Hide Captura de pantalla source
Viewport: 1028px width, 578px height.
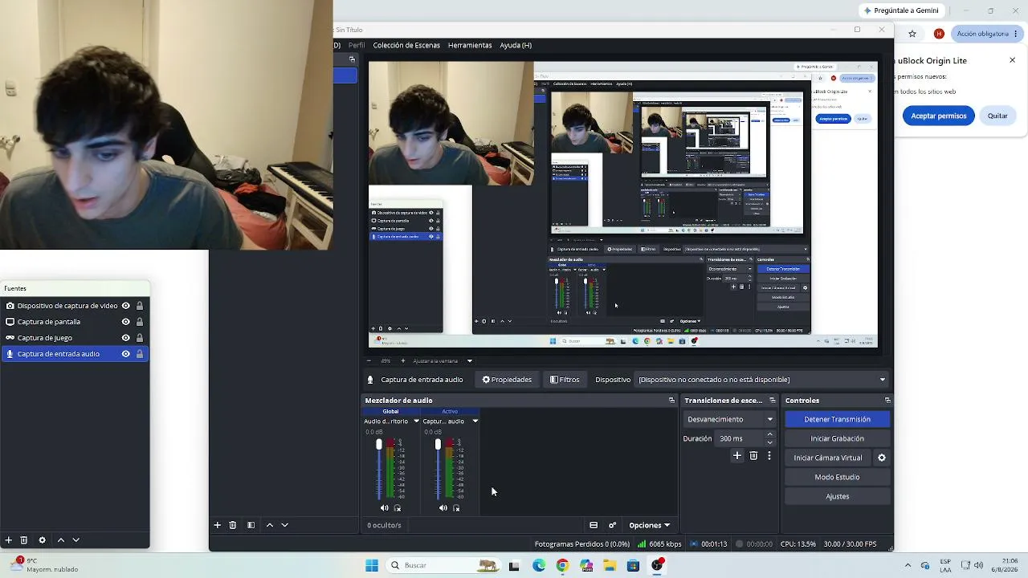125,322
